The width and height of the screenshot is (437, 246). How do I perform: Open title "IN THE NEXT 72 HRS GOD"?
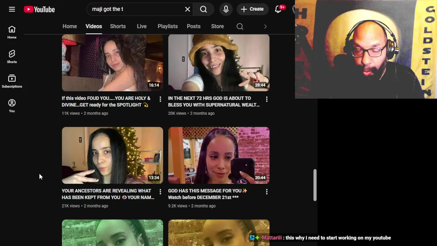[214, 101]
